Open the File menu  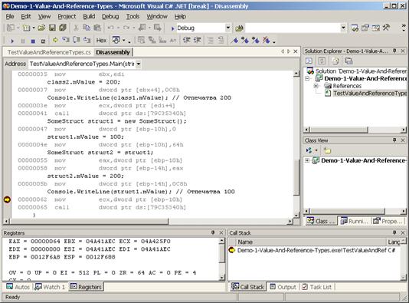pyautogui.click(x=10, y=16)
